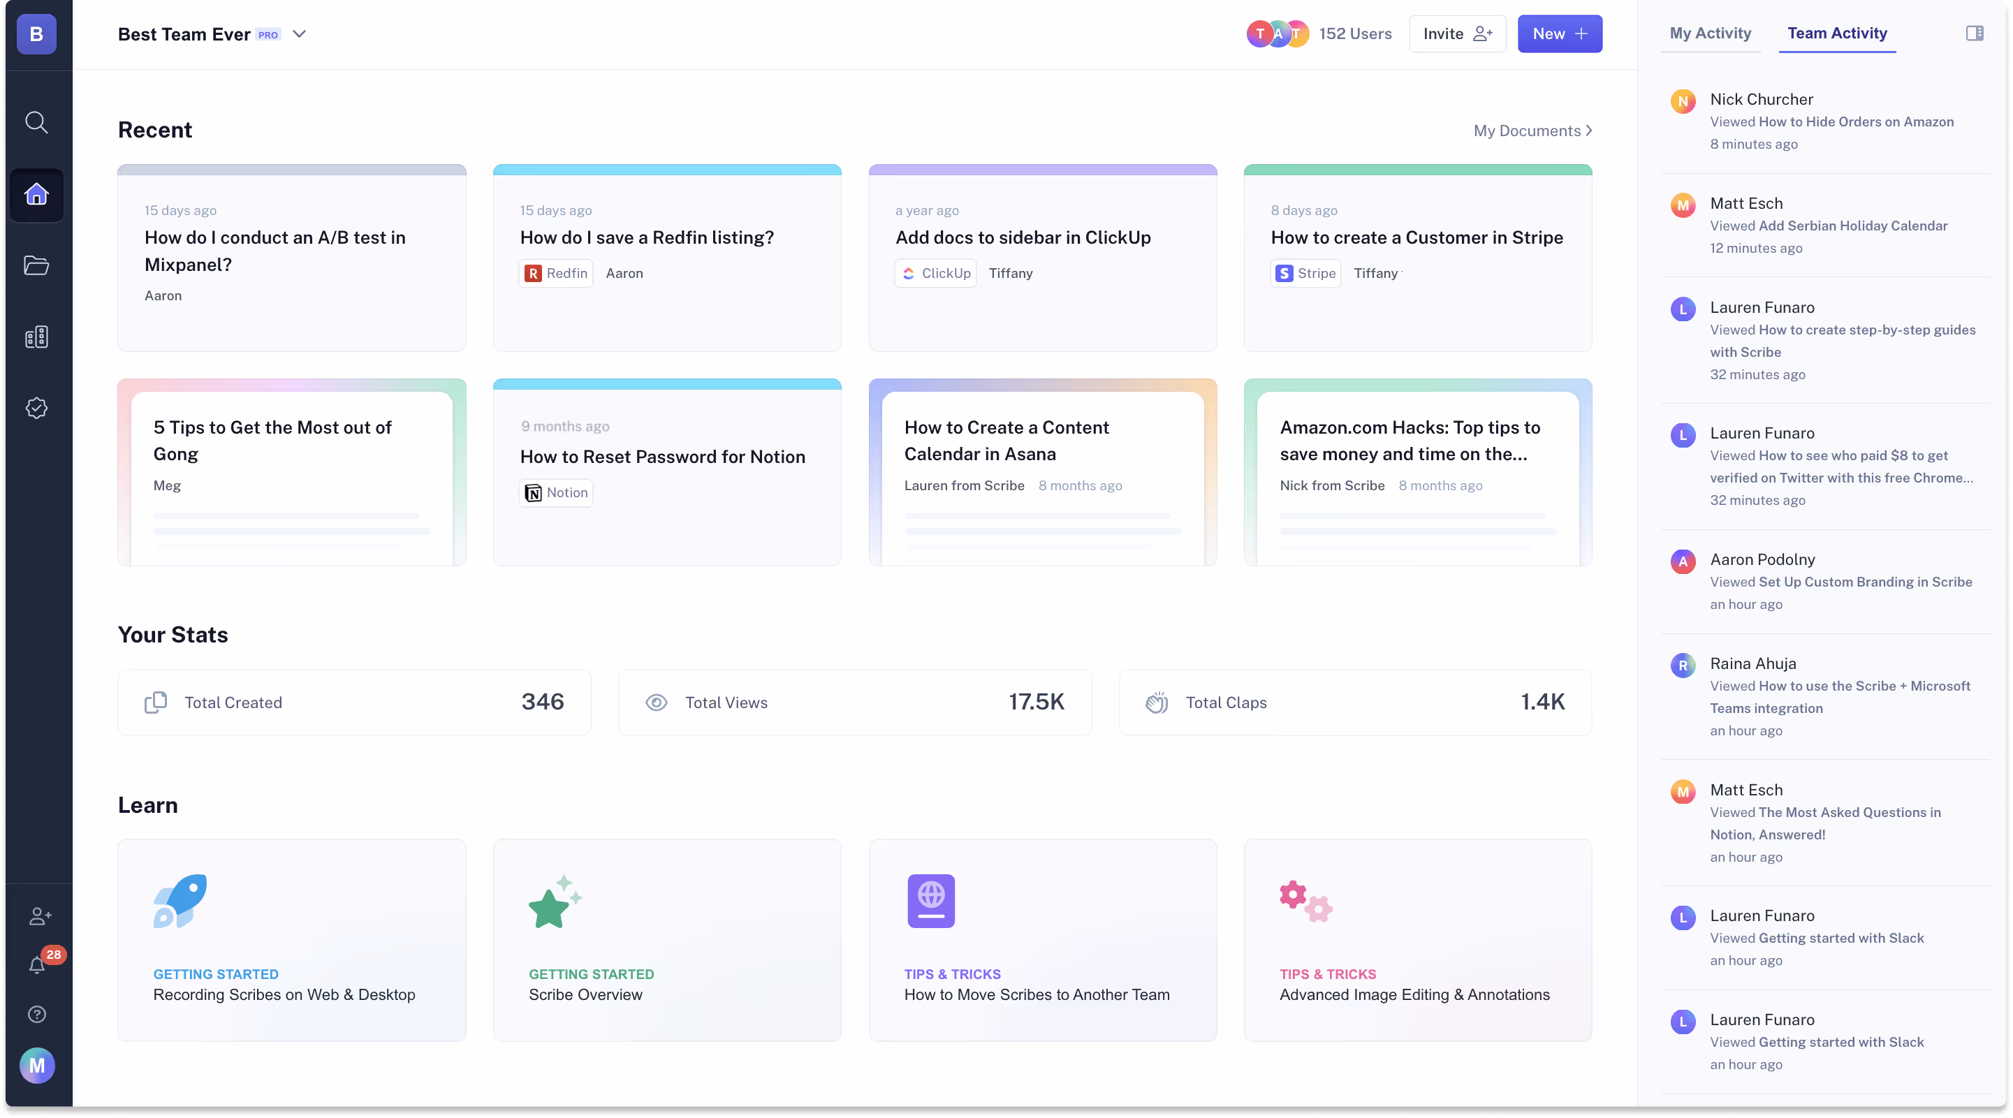This screenshot has width=2013, height=1118.
Task: Open My Documents chevron link
Action: [1532, 131]
